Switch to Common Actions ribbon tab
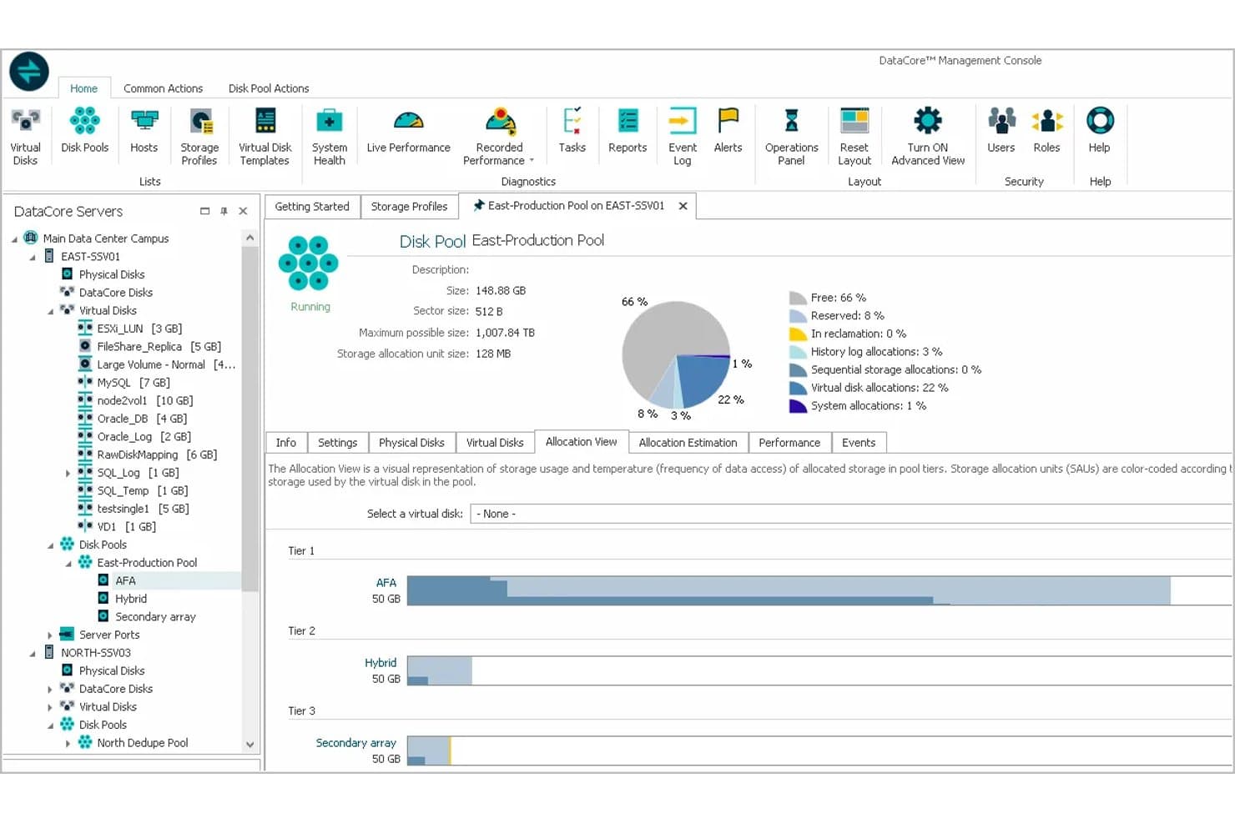Screen dimensions: 1235x823 [x=163, y=88]
